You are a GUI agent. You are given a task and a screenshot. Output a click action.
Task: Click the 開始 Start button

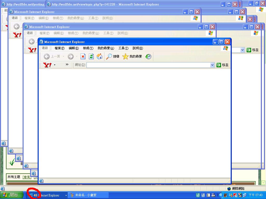click(10, 195)
